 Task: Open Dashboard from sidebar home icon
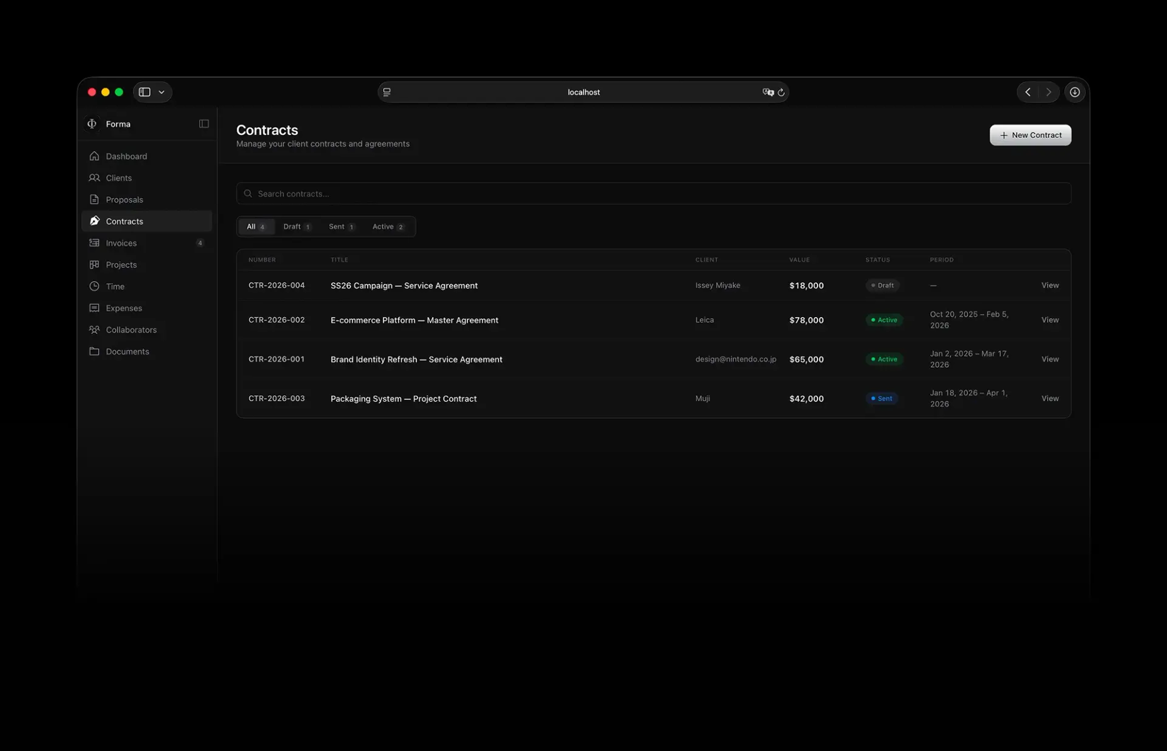click(x=94, y=156)
